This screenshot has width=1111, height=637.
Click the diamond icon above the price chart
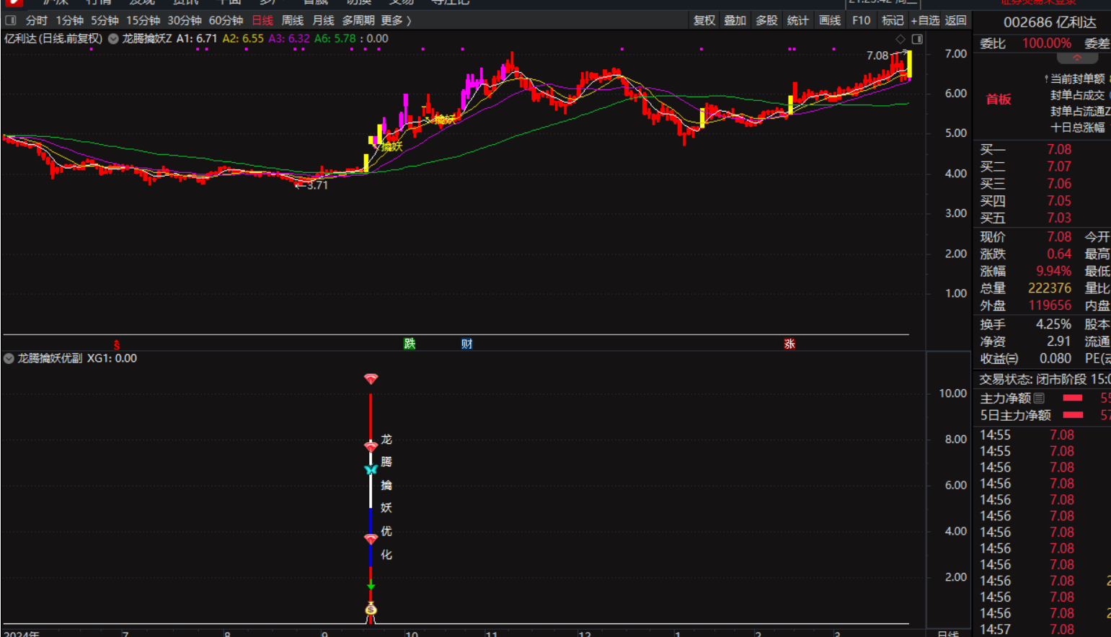click(x=900, y=39)
